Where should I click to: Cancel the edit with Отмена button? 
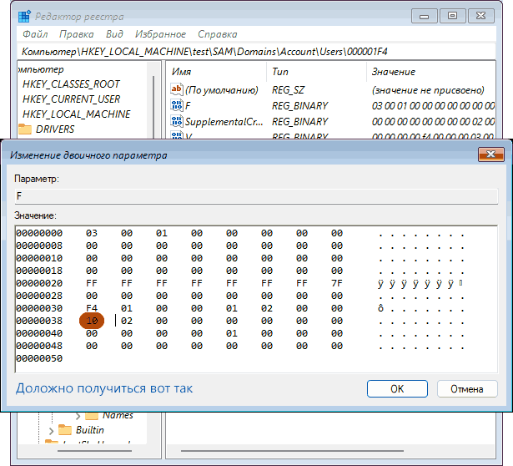click(467, 388)
